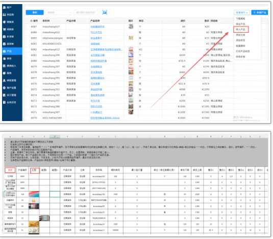Click the barcode scan icon beside search field

pyautogui.click(x=105, y=12)
